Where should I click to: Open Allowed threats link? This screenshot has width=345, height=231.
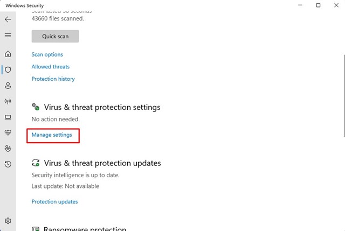click(50, 67)
